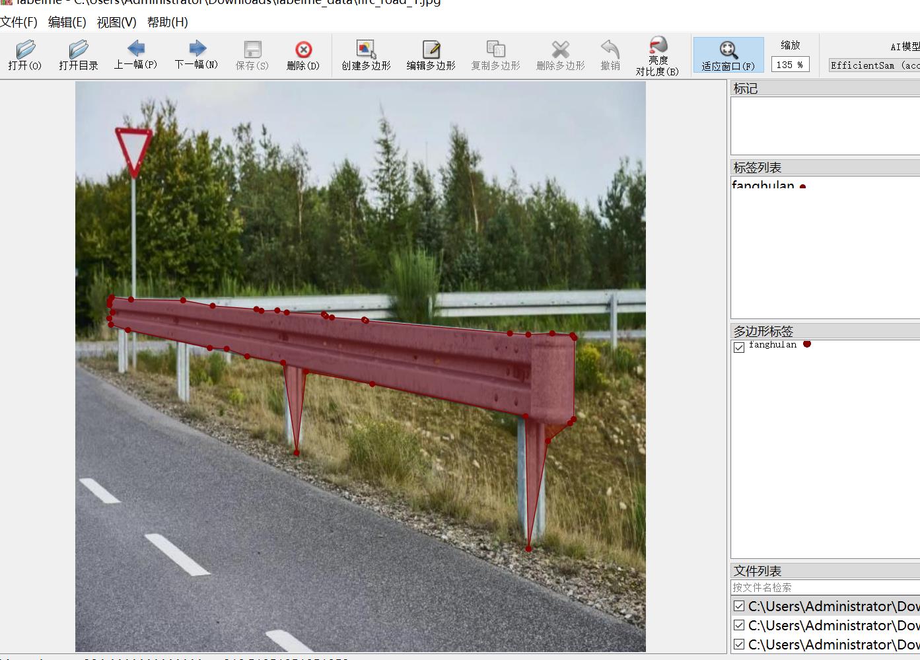Viewport: 920px width, 660px height.
Task: Toggle Fit Window (适应窗口) mode
Action: pyautogui.click(x=728, y=55)
